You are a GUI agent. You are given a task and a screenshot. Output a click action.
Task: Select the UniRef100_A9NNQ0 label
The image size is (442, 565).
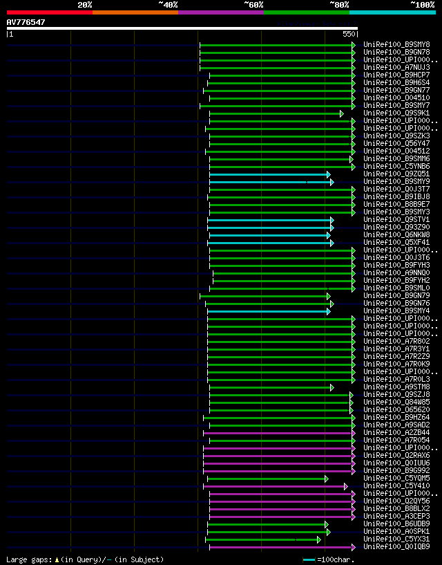coord(396,272)
